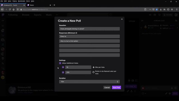Go to the browser home page
The width and height of the screenshot is (179, 101).
14,10
